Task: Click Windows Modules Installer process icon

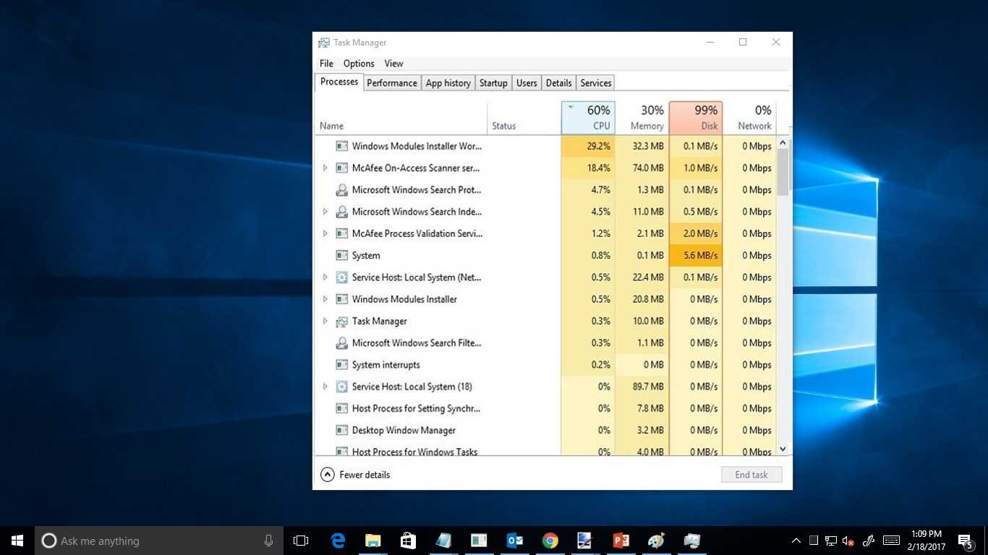Action: point(342,299)
